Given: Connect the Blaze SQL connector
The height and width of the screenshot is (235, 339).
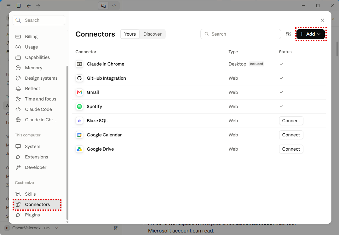Looking at the screenshot, I should (x=291, y=121).
